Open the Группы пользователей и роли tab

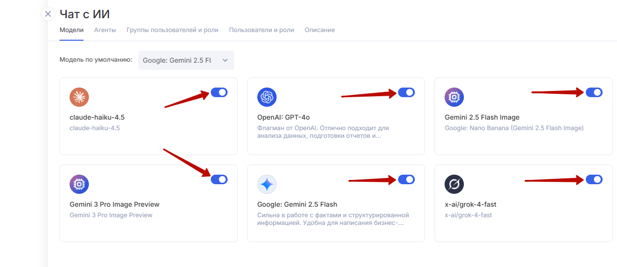coord(172,30)
